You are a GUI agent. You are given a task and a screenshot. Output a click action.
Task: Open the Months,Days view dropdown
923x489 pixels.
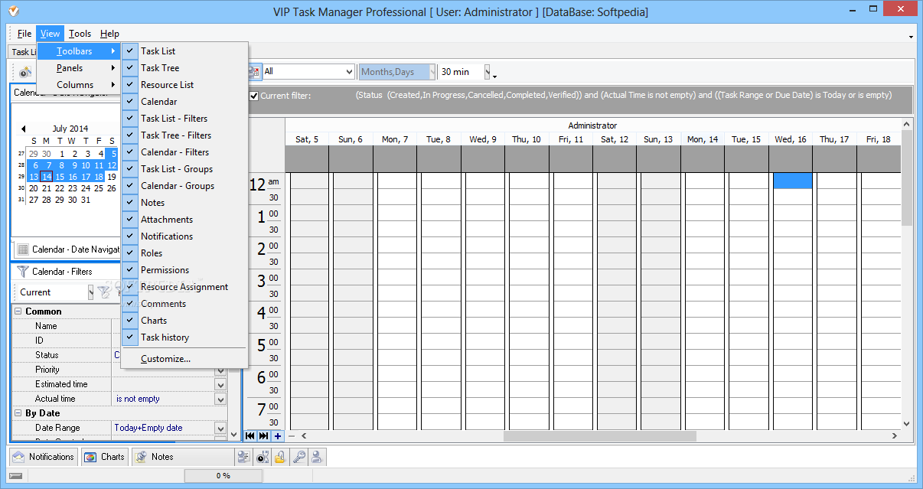click(x=431, y=72)
